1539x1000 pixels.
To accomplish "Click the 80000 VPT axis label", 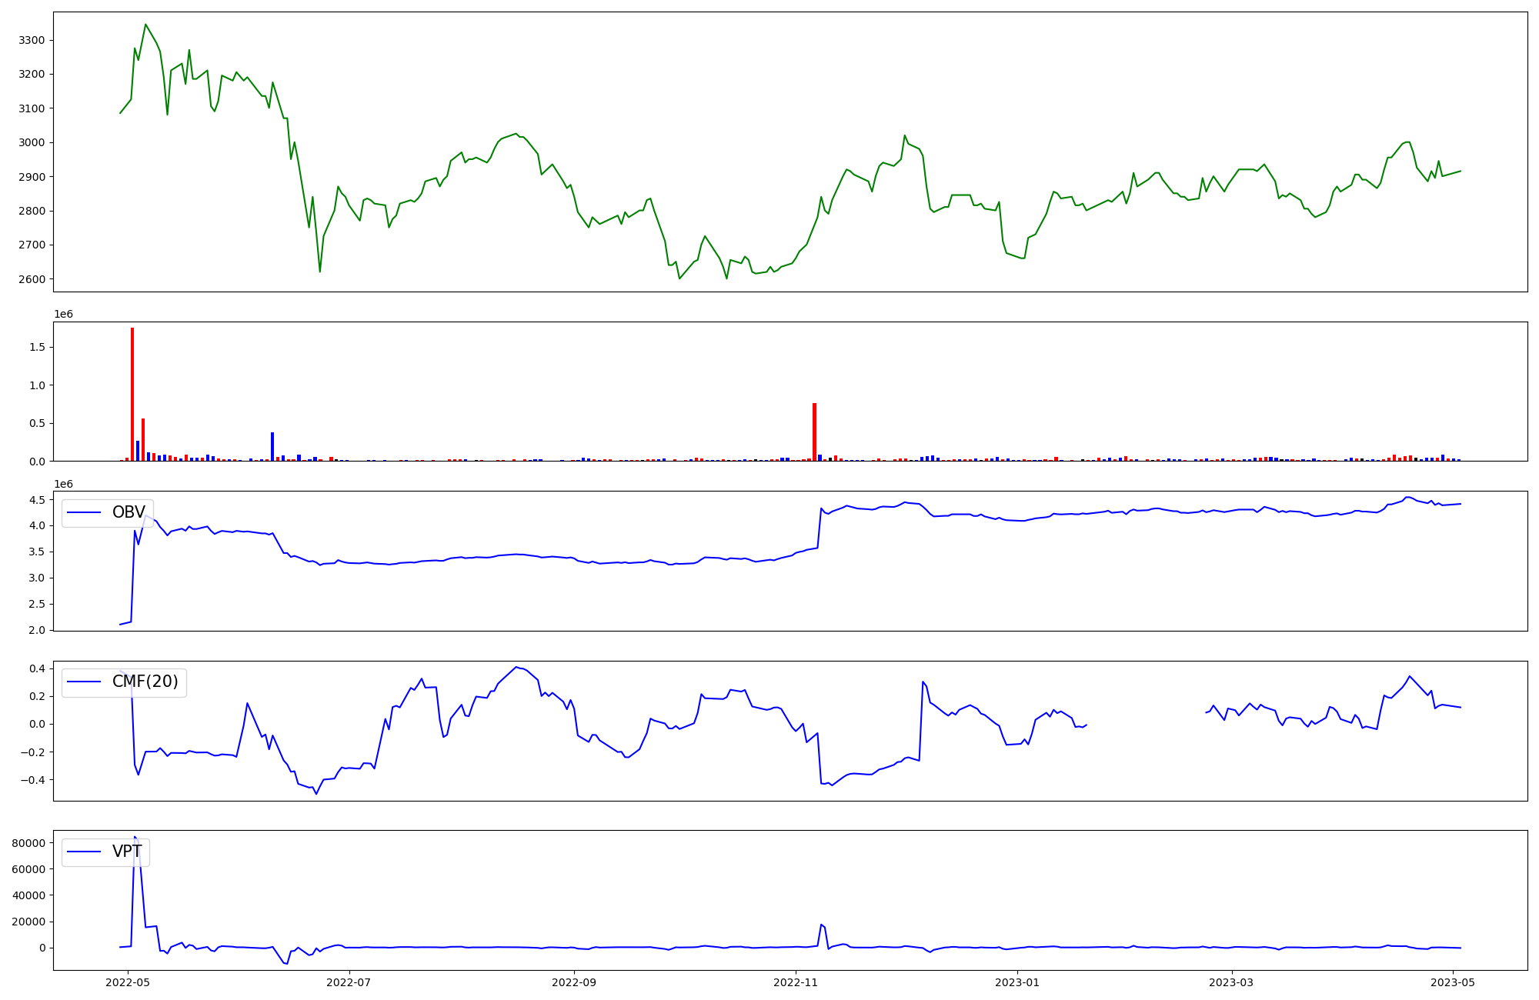I will pos(28,843).
